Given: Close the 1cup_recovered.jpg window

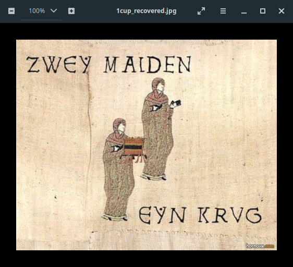Looking at the screenshot, I should tap(282, 11).
